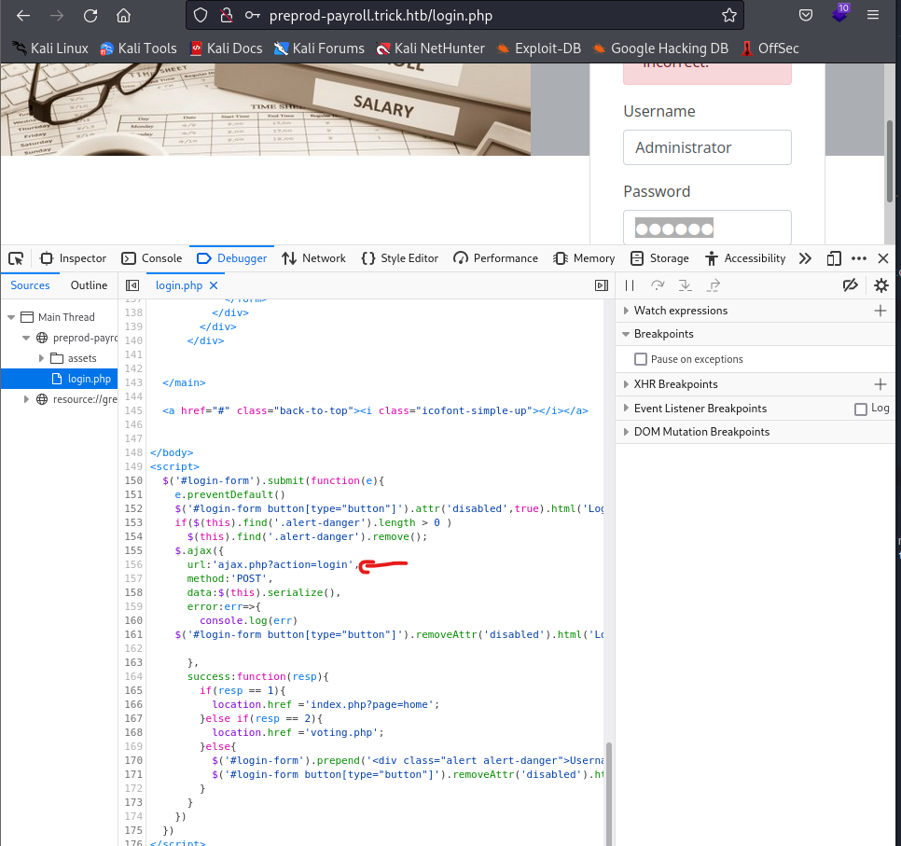
Task: Expand Watch expressions section
Action: (x=626, y=311)
